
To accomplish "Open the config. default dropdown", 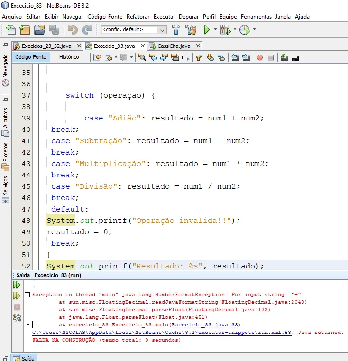I will [x=134, y=29].
